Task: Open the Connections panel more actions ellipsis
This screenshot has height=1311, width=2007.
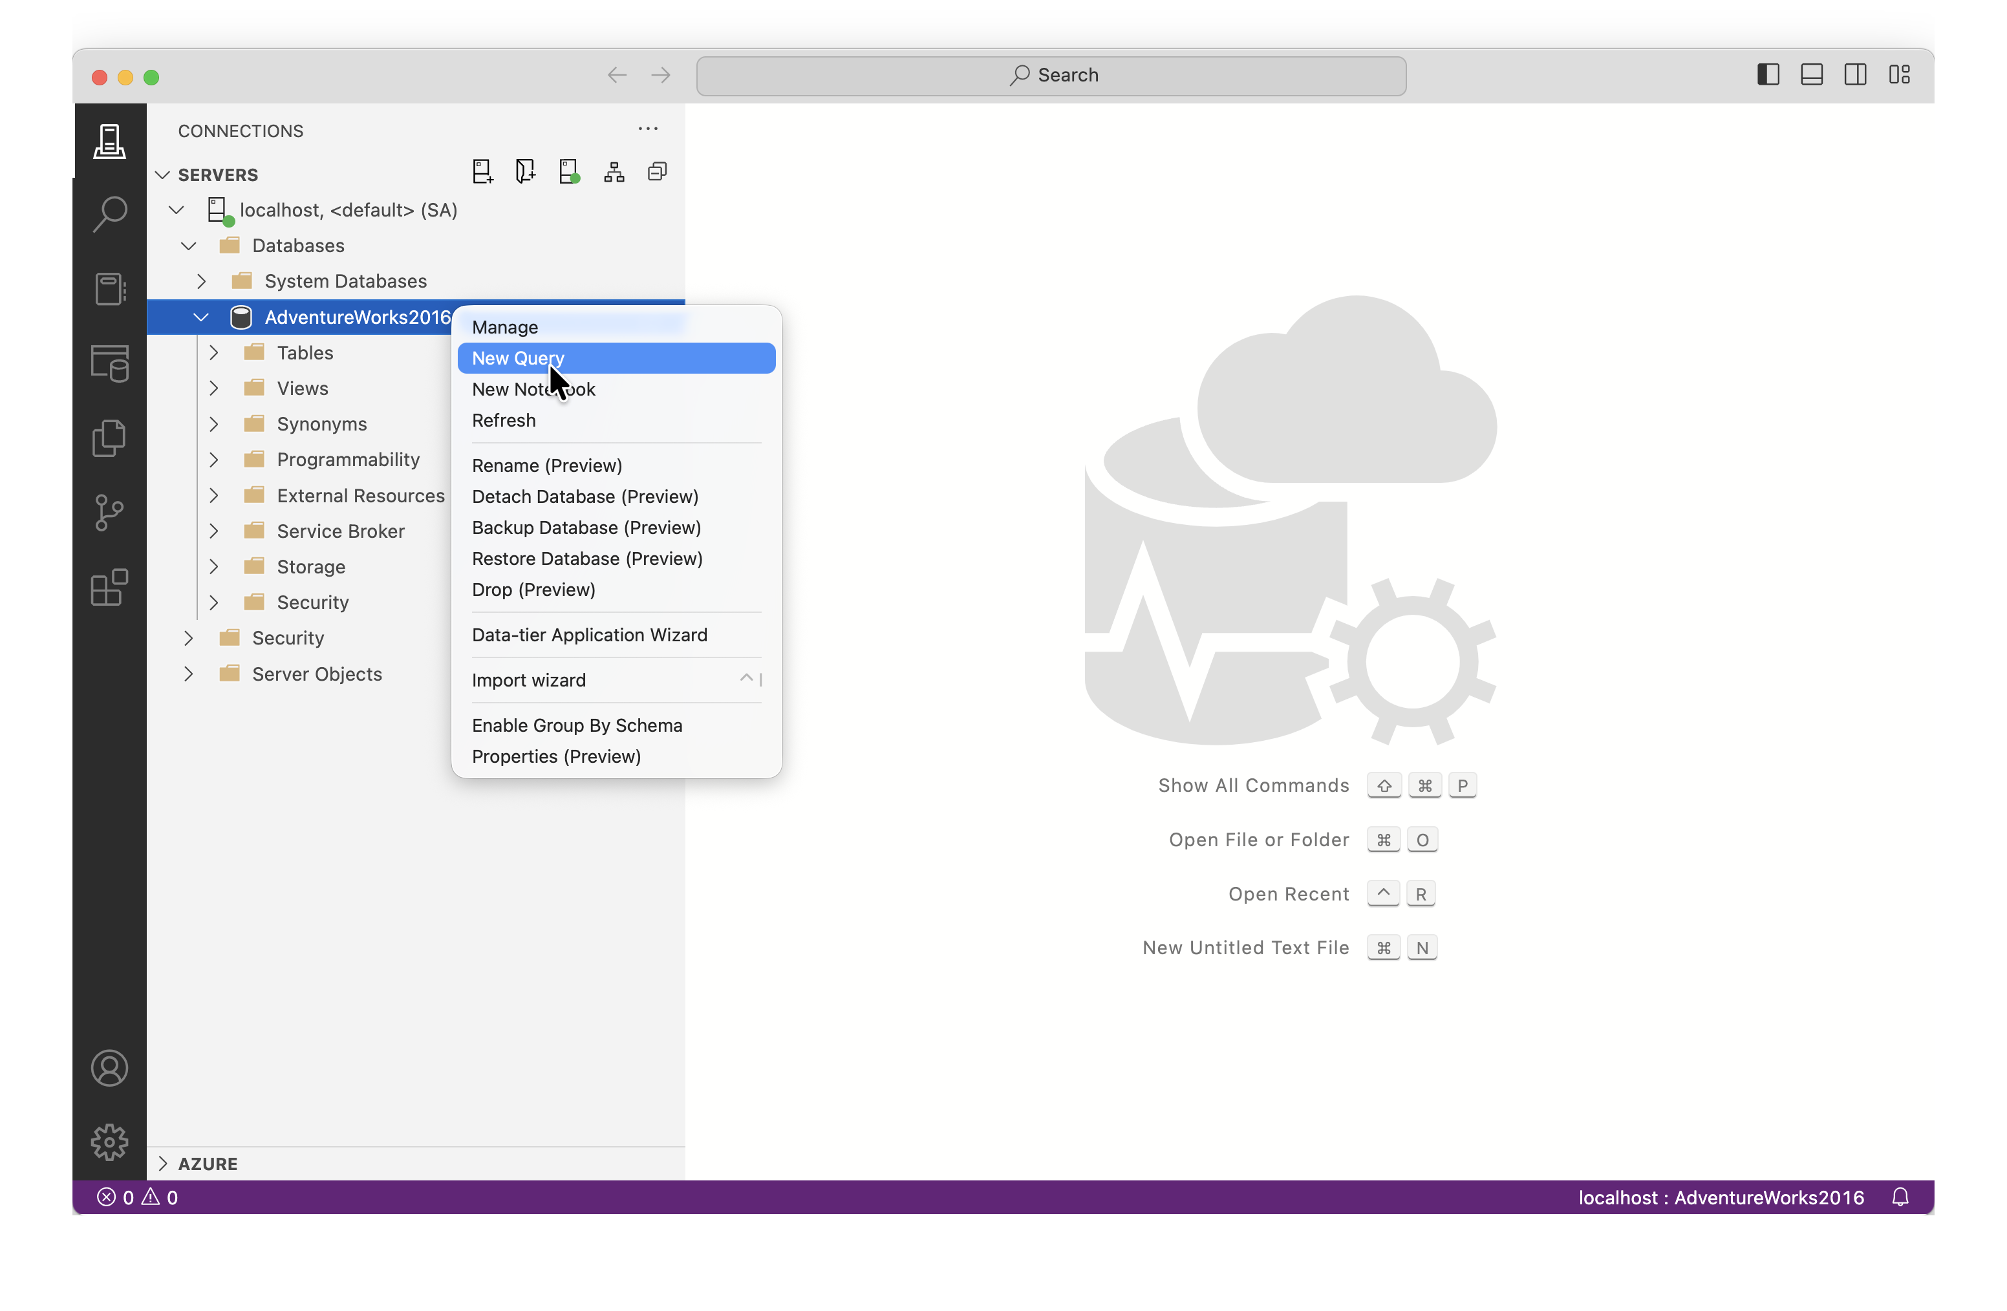Action: [x=648, y=129]
